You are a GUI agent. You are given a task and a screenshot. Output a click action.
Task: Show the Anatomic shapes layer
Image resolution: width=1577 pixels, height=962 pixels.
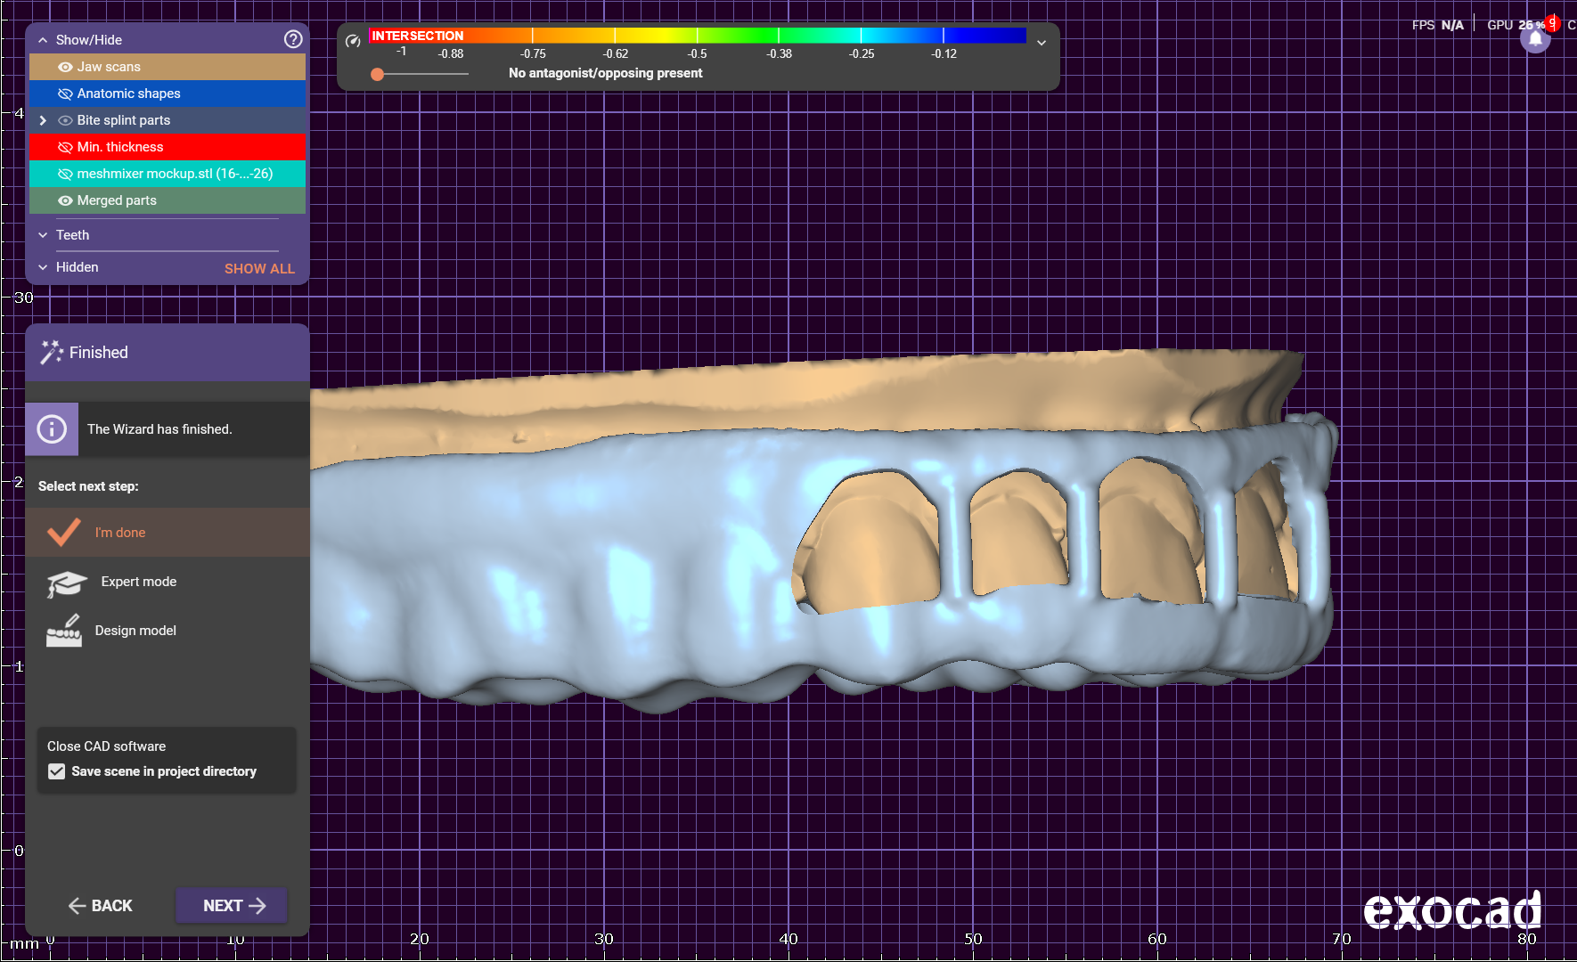[65, 94]
